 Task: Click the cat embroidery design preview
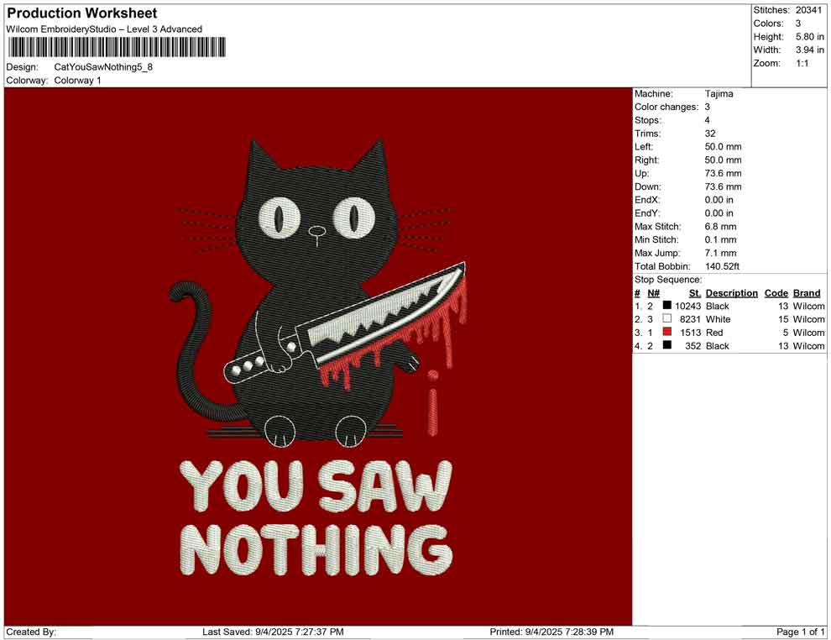pyautogui.click(x=318, y=356)
